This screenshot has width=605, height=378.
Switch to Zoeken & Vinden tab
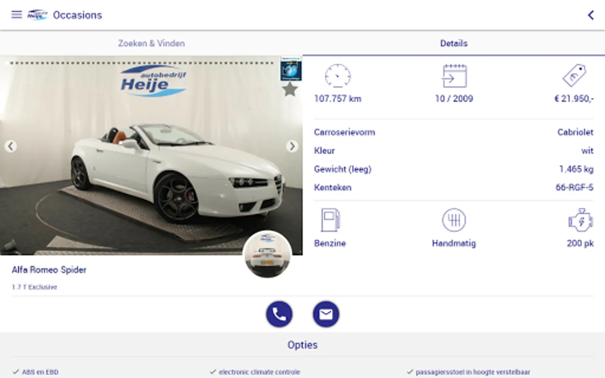tap(151, 43)
